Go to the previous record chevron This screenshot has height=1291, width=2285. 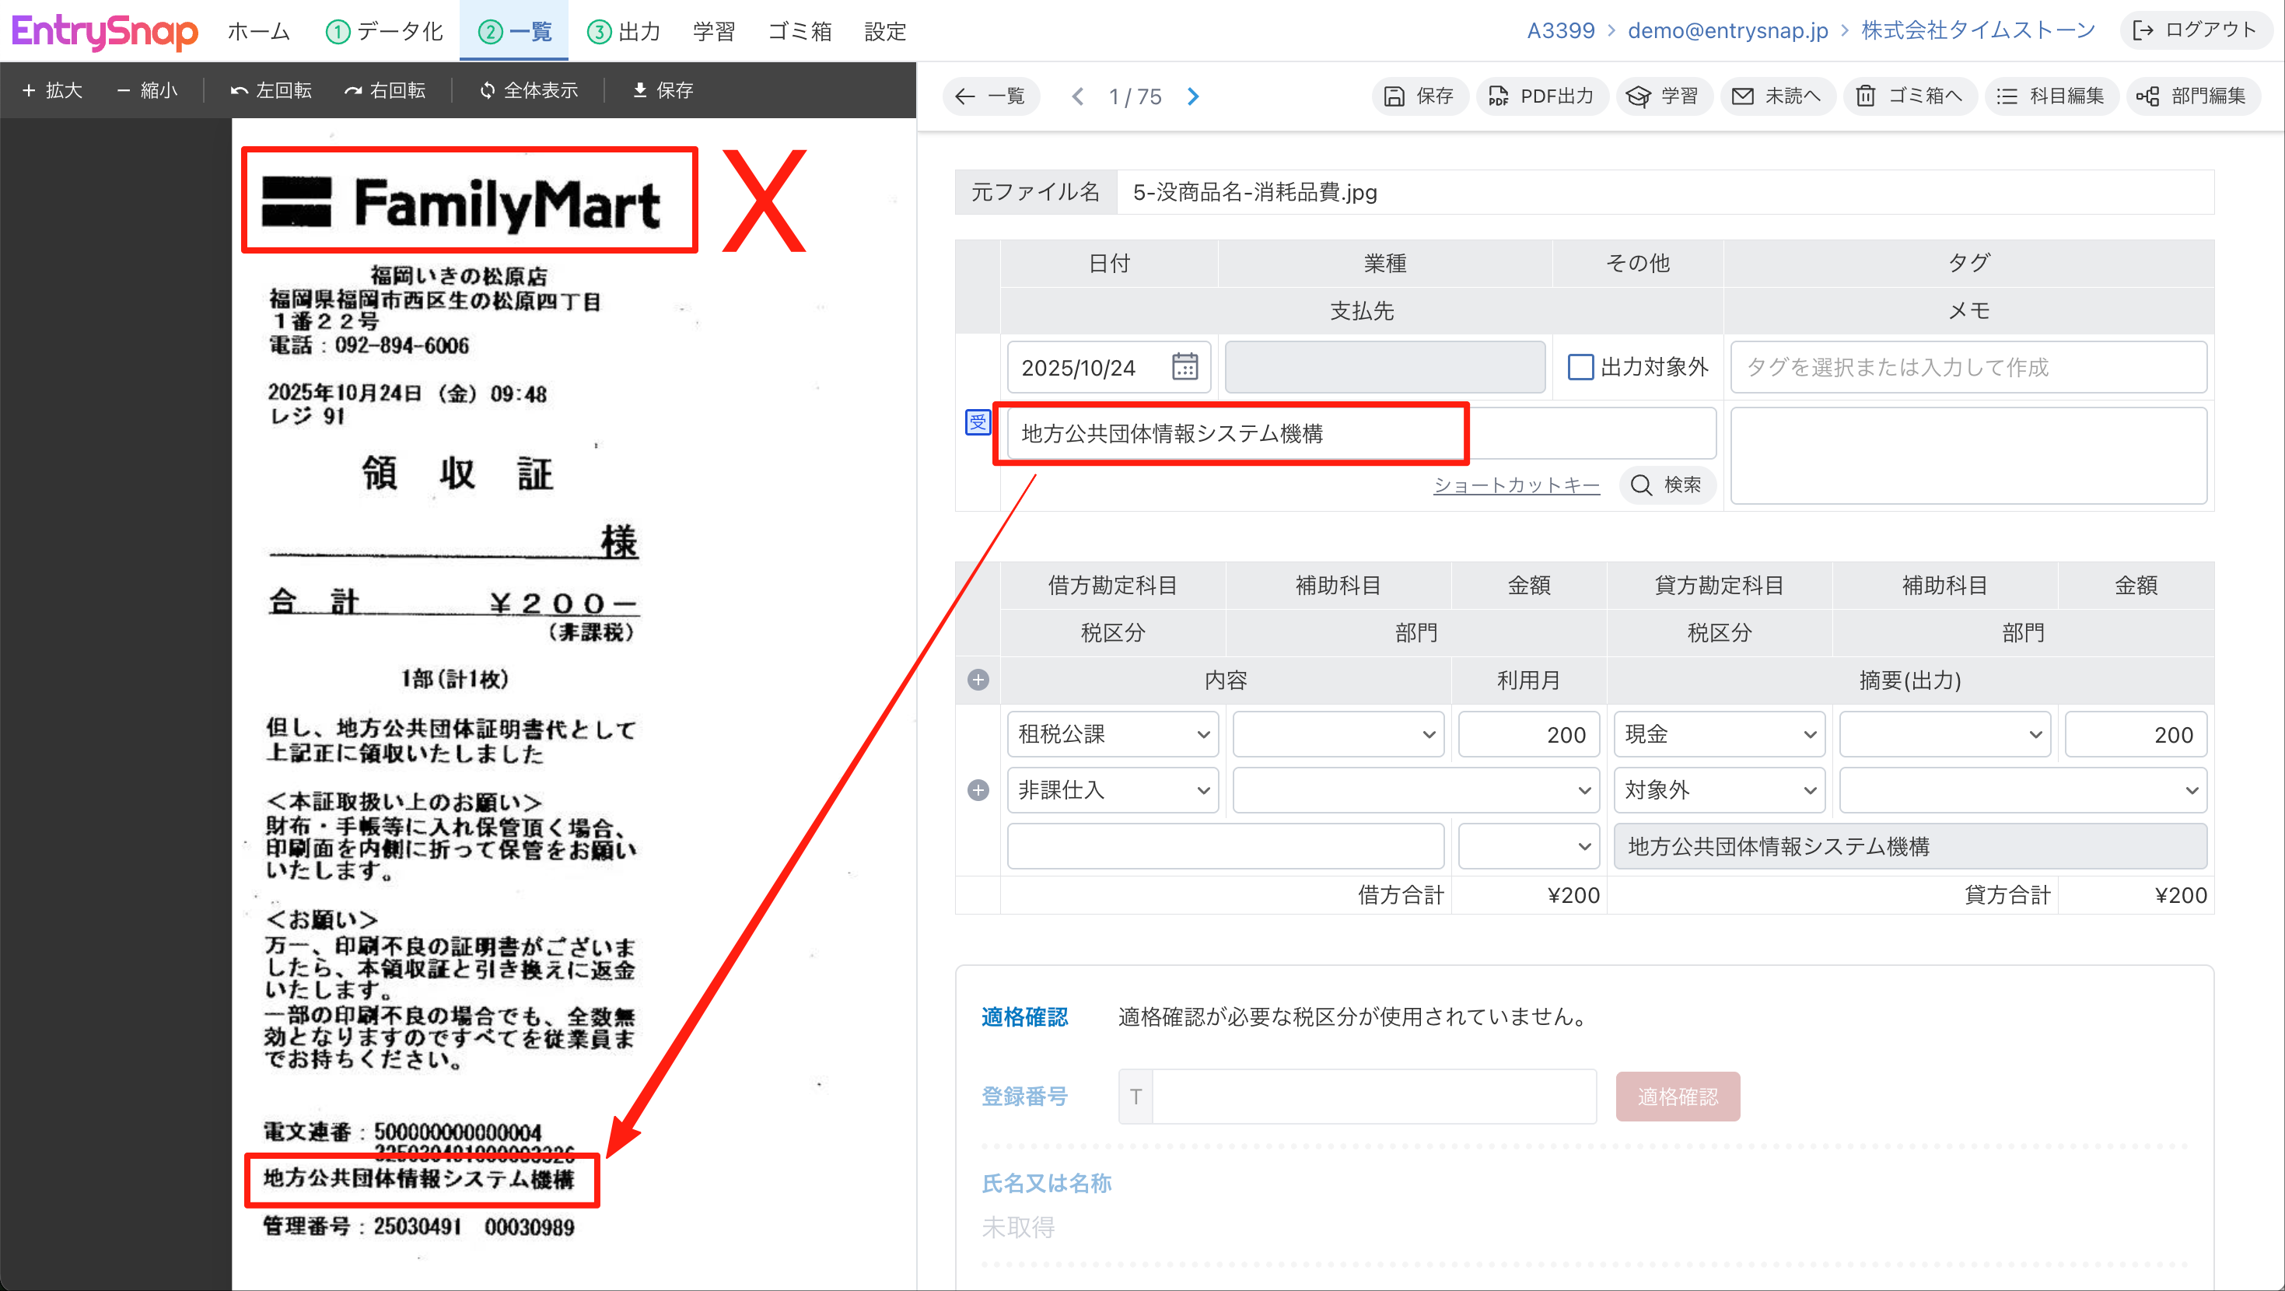point(1078,96)
